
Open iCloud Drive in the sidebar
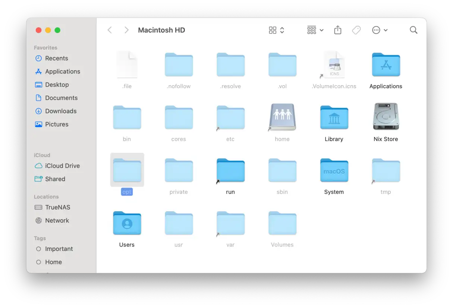(x=62, y=166)
